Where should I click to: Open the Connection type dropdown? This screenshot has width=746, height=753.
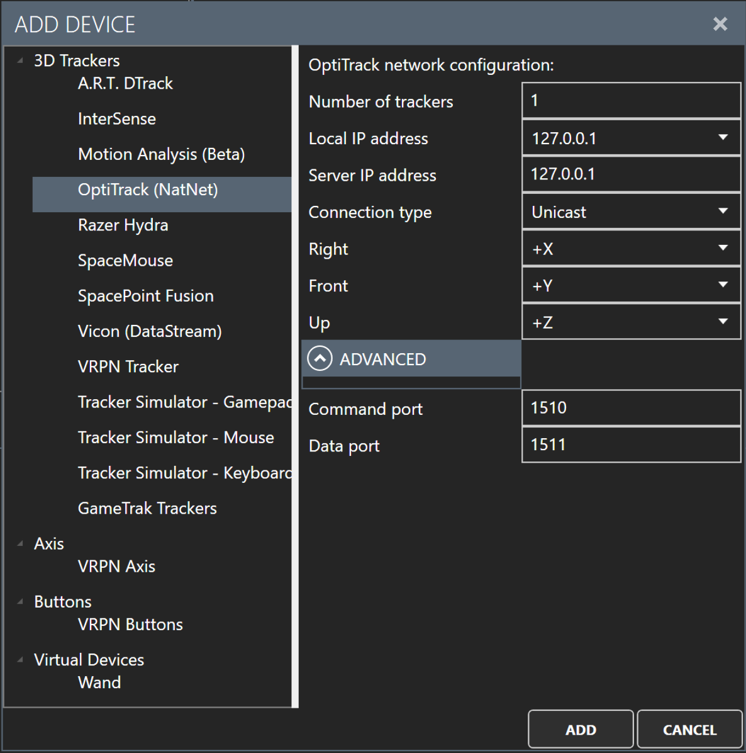(631, 212)
